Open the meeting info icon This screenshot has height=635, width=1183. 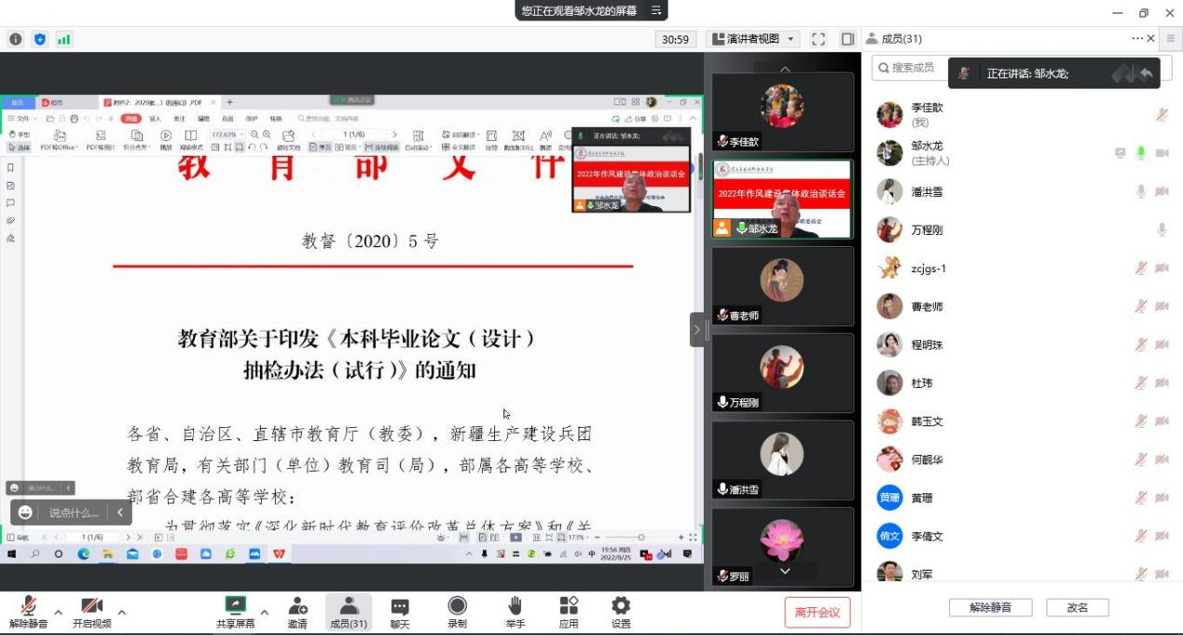coord(15,39)
